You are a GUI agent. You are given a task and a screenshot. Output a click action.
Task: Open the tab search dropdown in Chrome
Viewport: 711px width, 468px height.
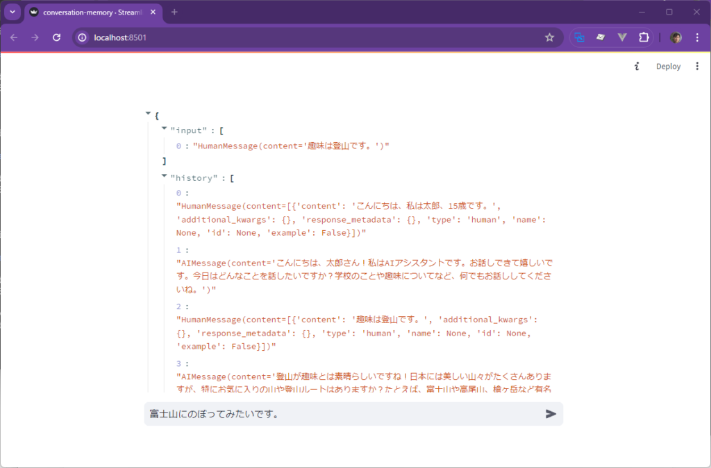[12, 12]
